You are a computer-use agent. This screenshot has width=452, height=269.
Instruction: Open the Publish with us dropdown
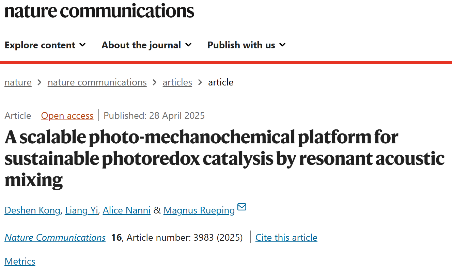[x=247, y=45]
